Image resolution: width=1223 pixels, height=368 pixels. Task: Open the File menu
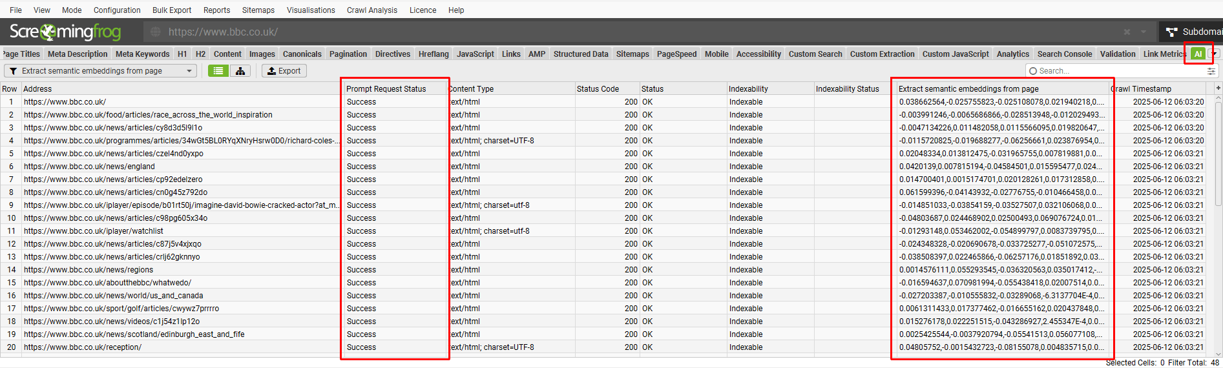point(16,10)
